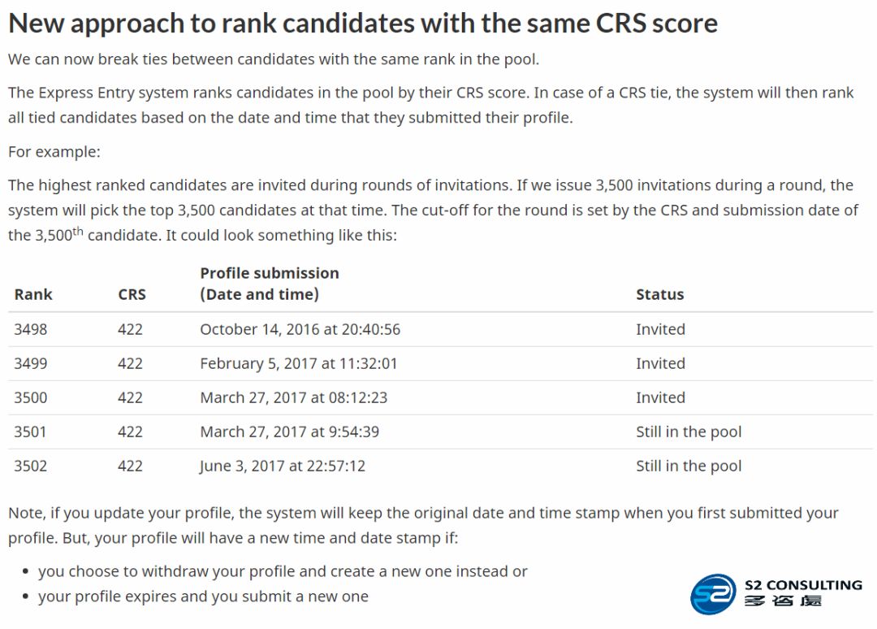This screenshot has width=877, height=629.
Task: Click the February 5, 2017 submission date
Action: [299, 363]
